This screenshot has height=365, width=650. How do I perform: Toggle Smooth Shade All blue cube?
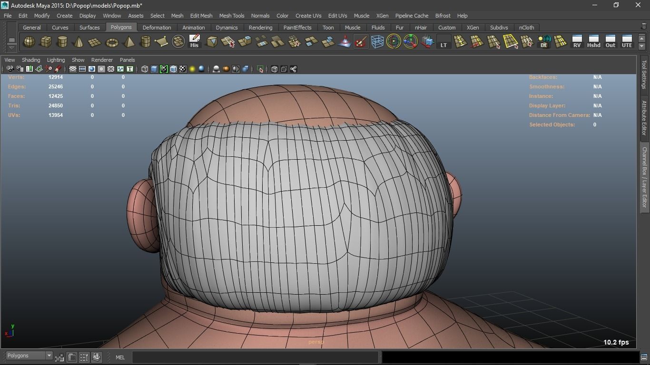coord(154,69)
